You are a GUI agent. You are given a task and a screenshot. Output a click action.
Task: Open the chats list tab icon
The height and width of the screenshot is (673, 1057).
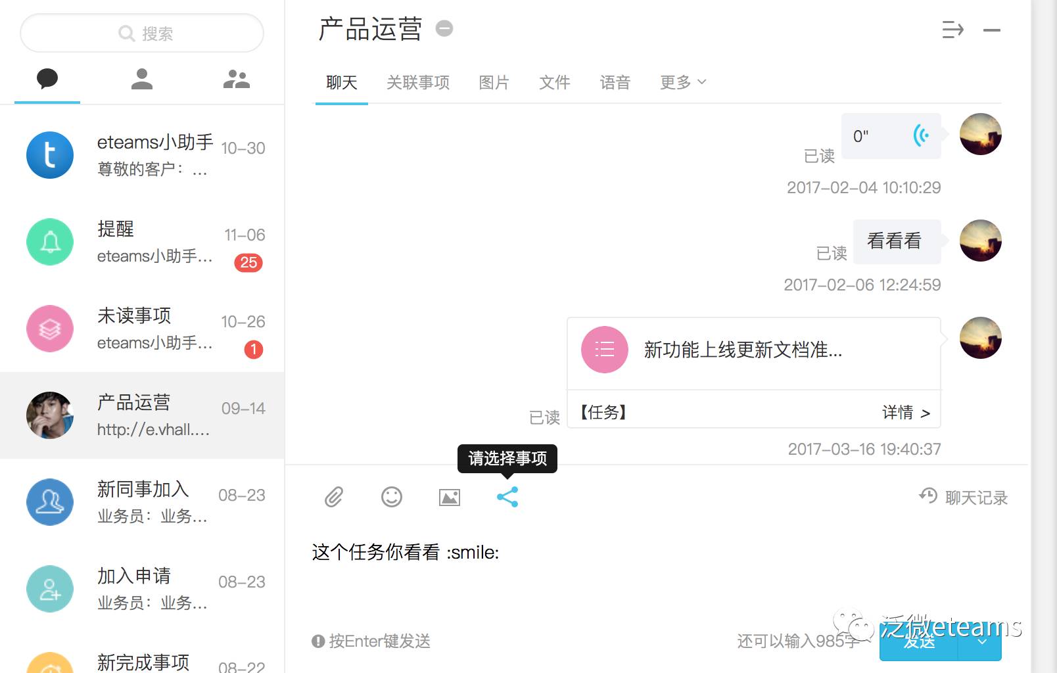click(47, 80)
